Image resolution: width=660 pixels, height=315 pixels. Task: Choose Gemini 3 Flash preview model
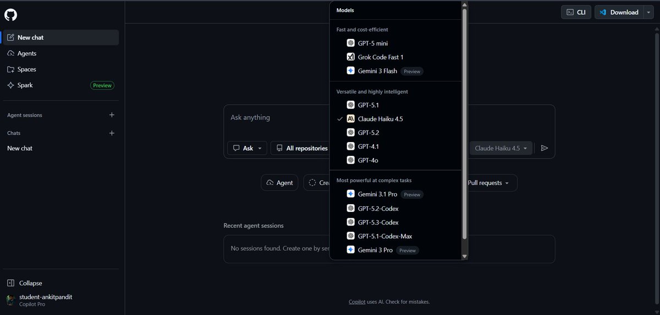tap(397, 71)
